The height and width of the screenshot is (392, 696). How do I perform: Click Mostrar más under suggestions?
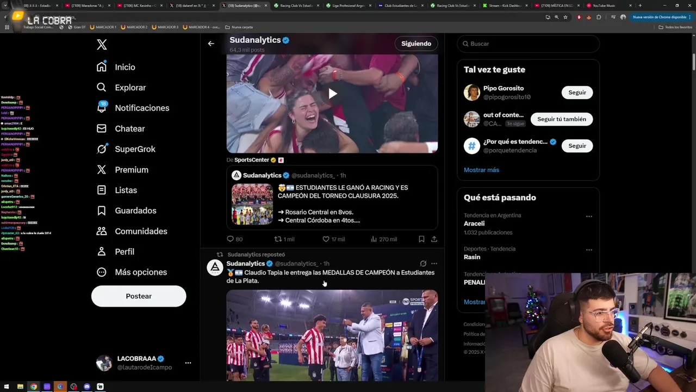481,170
